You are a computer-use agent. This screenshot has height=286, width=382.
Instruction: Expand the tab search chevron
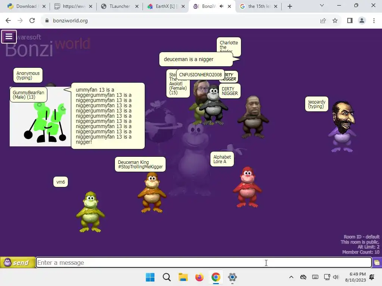pyautogui.click(x=322, y=5)
